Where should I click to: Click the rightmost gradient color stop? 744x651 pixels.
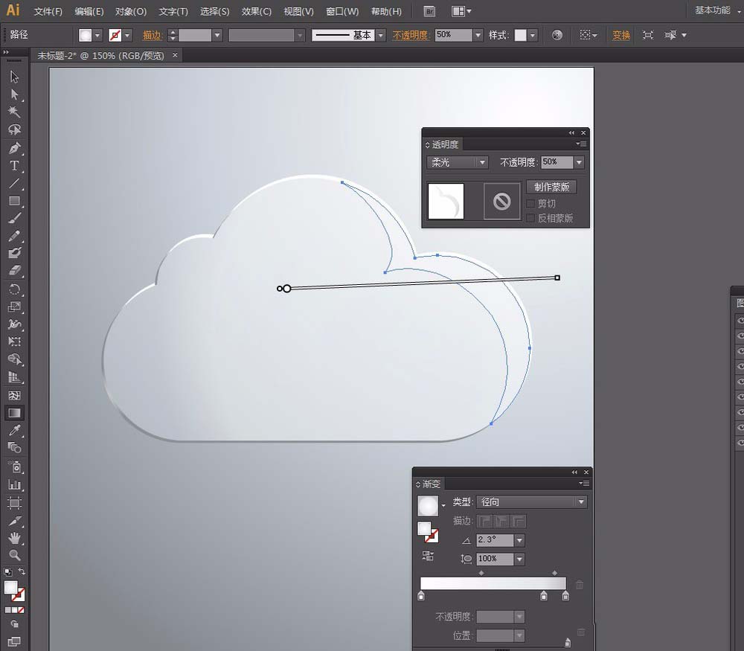click(x=565, y=595)
